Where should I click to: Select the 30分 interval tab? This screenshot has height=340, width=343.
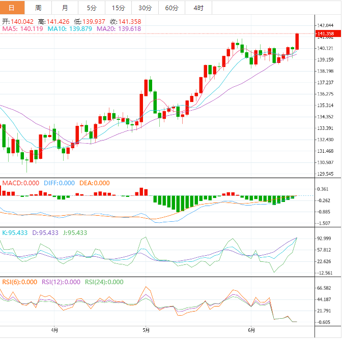pos(145,8)
